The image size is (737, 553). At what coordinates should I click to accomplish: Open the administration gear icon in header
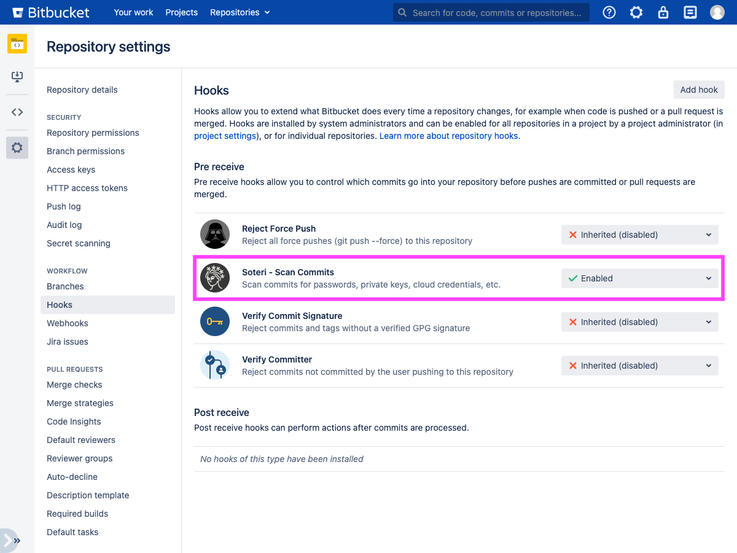(x=636, y=12)
